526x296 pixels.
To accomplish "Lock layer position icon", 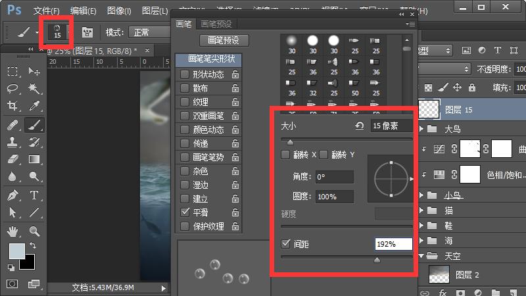I will [457, 88].
